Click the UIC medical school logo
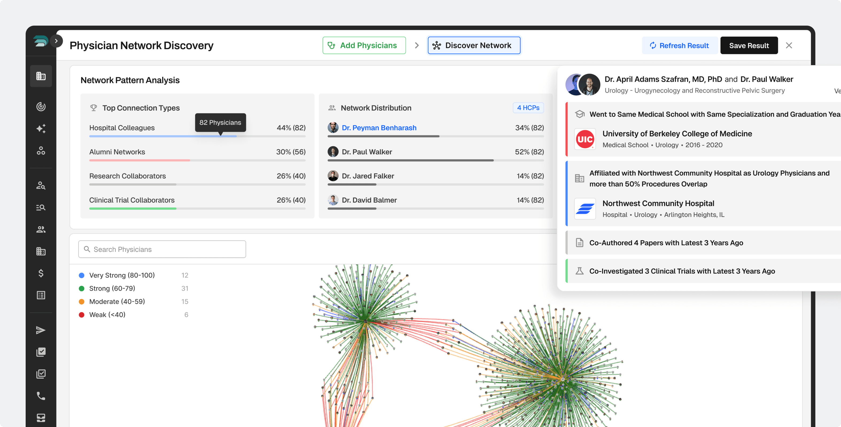 click(585, 139)
